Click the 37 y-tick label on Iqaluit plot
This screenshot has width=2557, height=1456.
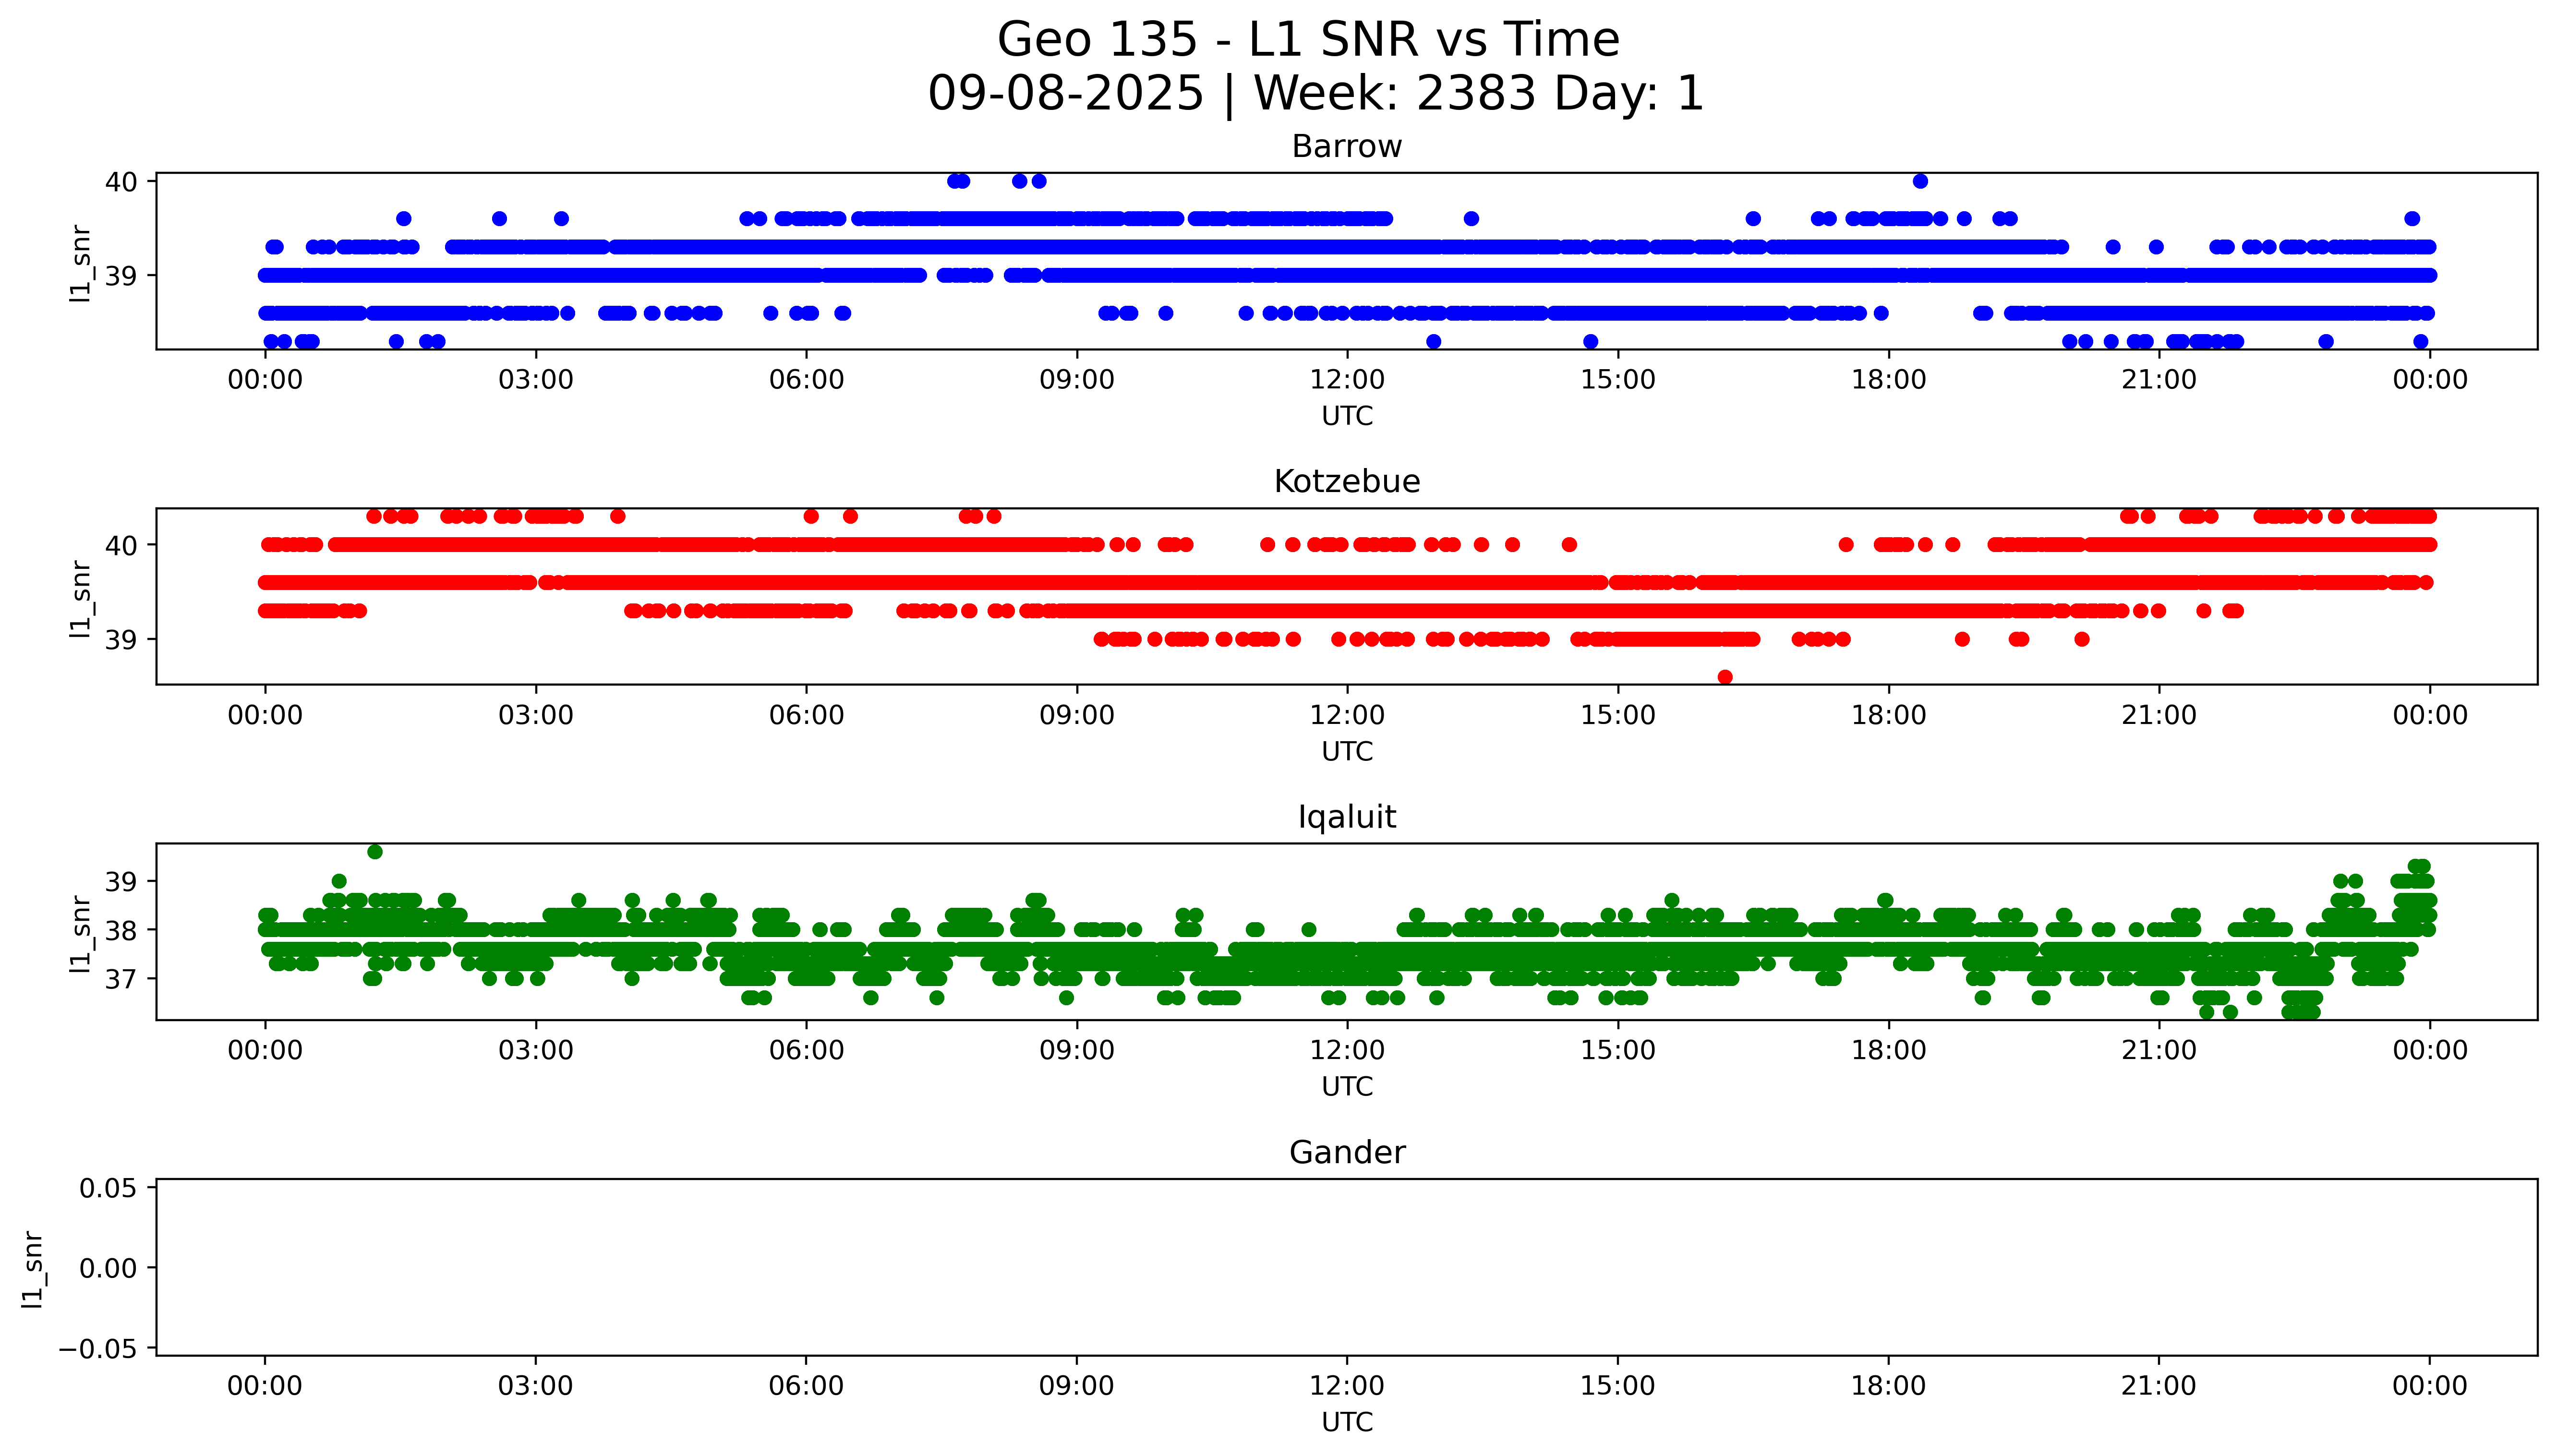pyautogui.click(x=120, y=978)
